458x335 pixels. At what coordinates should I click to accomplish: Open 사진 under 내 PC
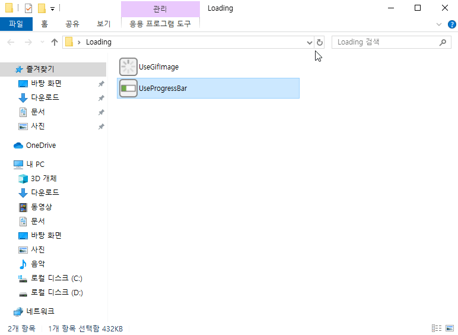tap(38, 249)
